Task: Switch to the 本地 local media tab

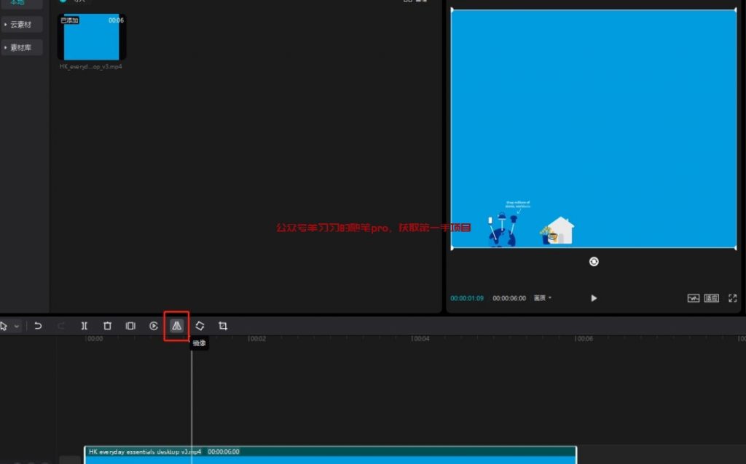Action: [17, 4]
